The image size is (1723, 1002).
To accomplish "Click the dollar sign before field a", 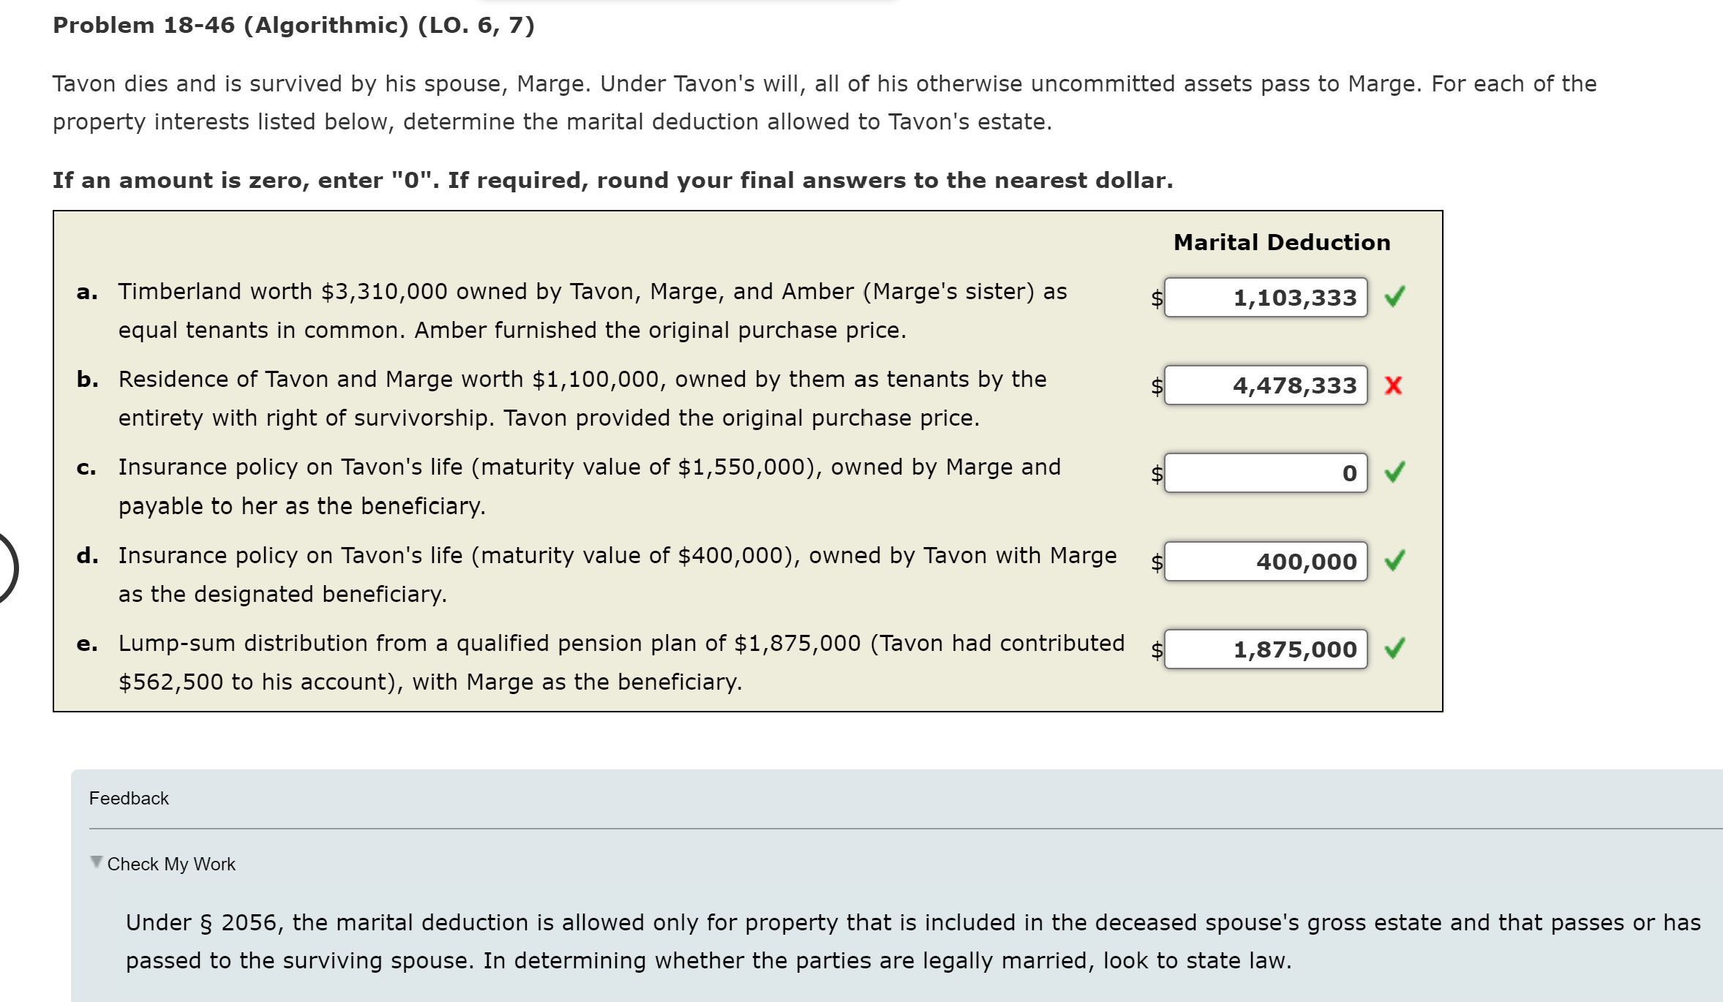I will point(1156,298).
